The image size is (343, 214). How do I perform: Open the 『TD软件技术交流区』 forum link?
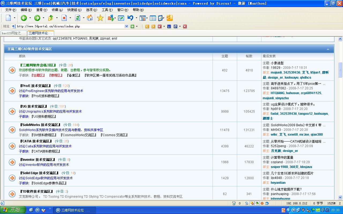point(36,192)
